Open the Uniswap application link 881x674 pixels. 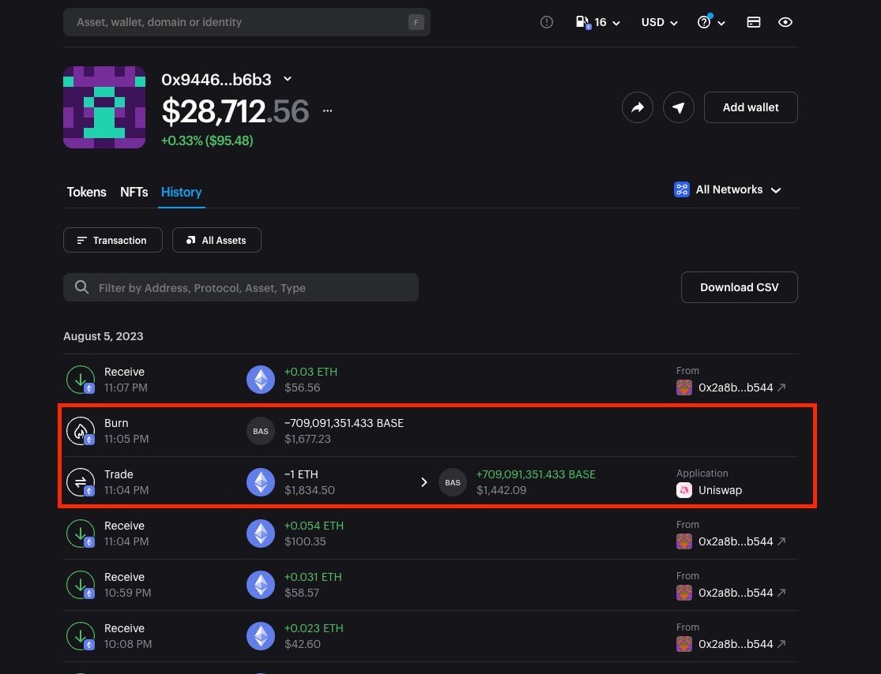pos(709,490)
